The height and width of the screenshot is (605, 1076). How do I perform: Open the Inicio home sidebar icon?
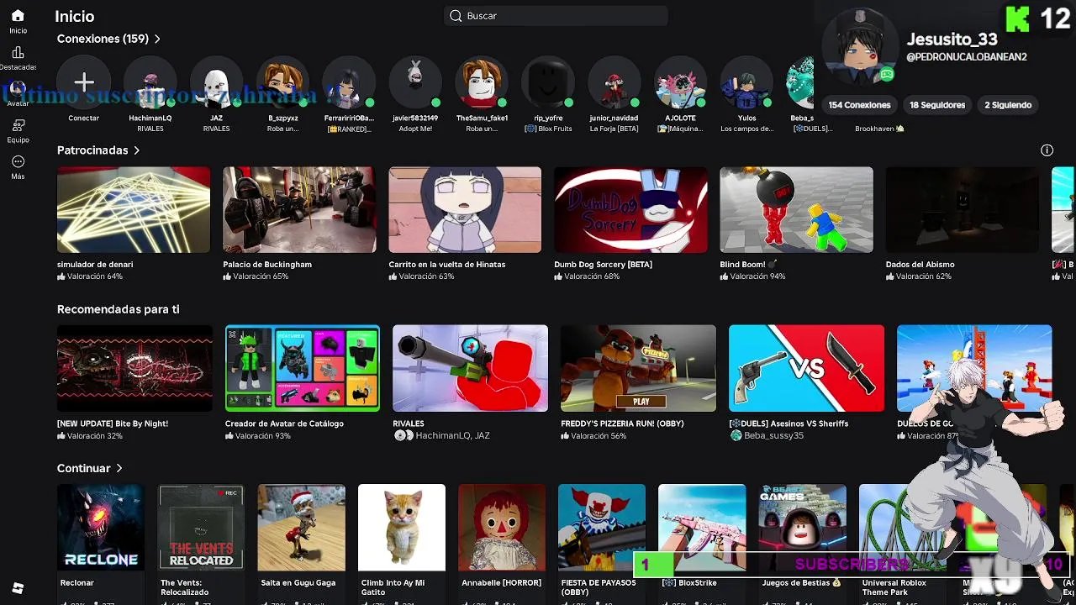tap(18, 16)
